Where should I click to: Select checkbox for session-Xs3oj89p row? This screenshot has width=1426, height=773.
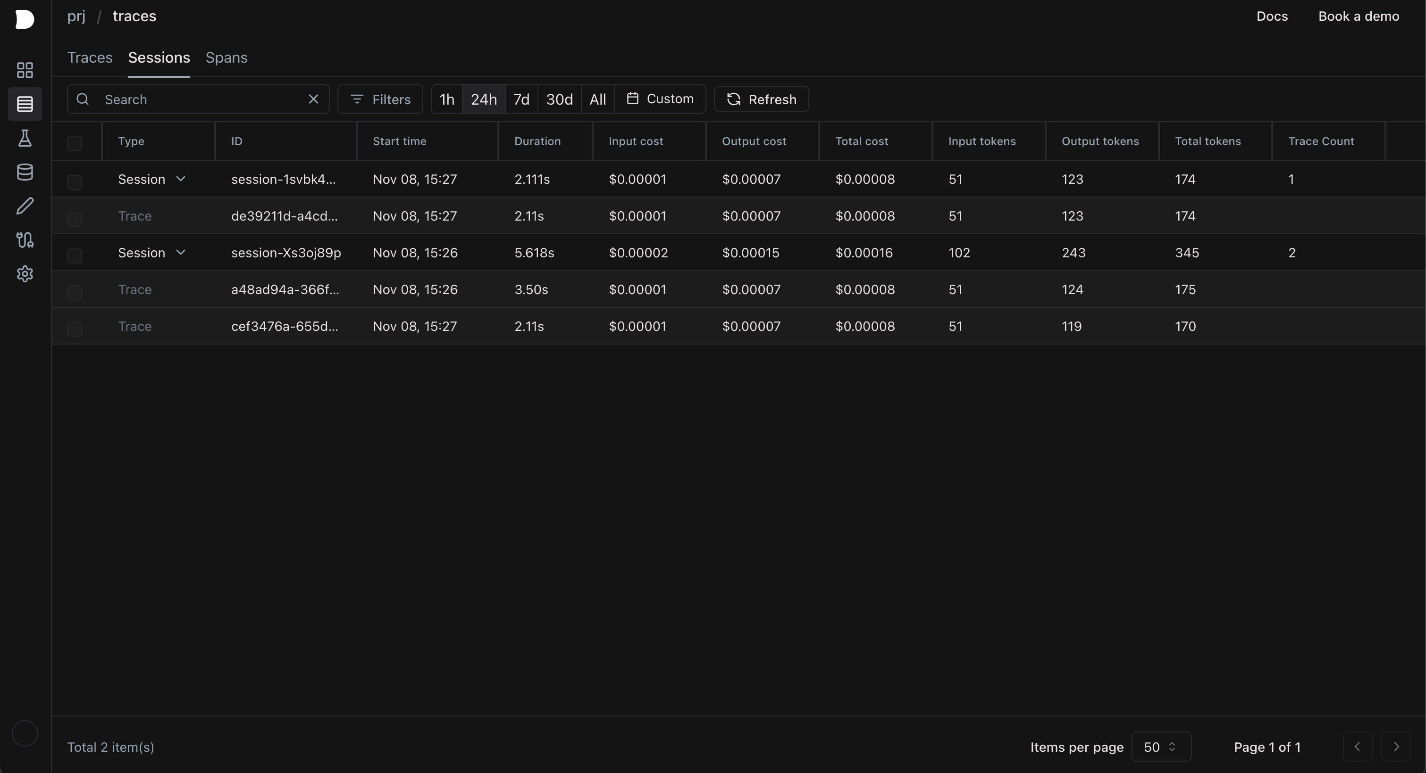74,255
